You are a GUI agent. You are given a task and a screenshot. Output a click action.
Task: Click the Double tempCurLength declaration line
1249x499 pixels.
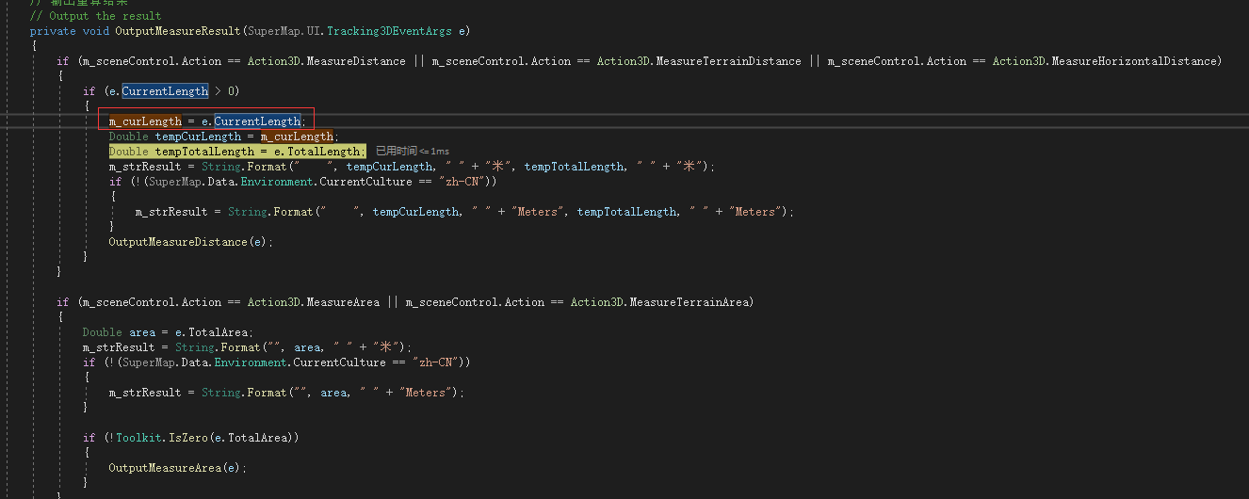223,137
